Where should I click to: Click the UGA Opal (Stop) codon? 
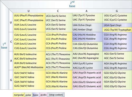(x=113, y=25)
